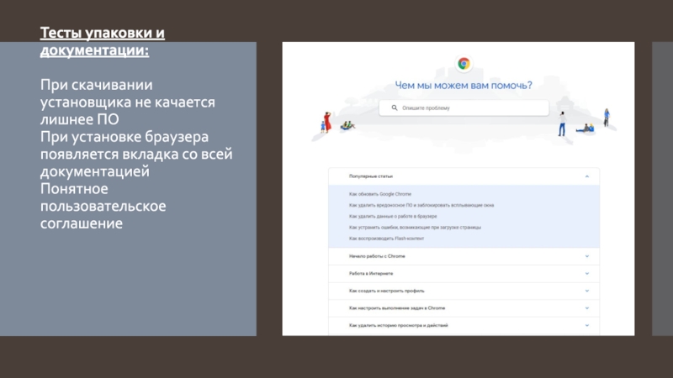Expand the 'Начало работы с Chrome' chevron

click(x=586, y=256)
